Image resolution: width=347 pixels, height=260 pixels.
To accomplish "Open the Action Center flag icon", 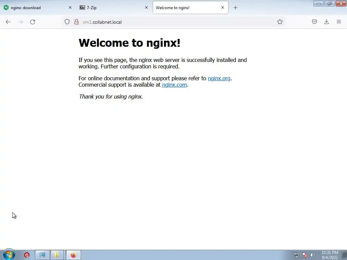I will tap(305, 255).
